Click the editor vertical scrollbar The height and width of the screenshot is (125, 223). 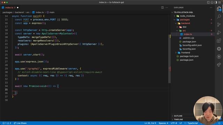tap(169, 59)
